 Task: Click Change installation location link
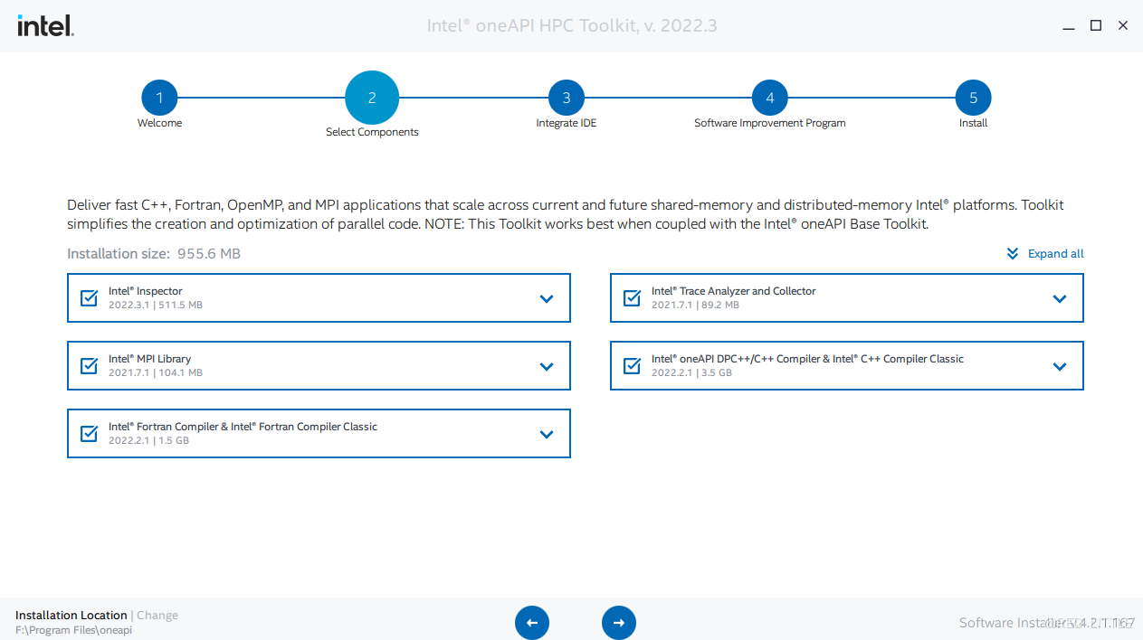click(157, 616)
